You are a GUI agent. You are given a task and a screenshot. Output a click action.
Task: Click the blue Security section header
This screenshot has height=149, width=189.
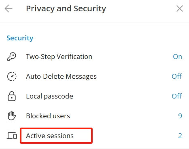[x=20, y=38]
